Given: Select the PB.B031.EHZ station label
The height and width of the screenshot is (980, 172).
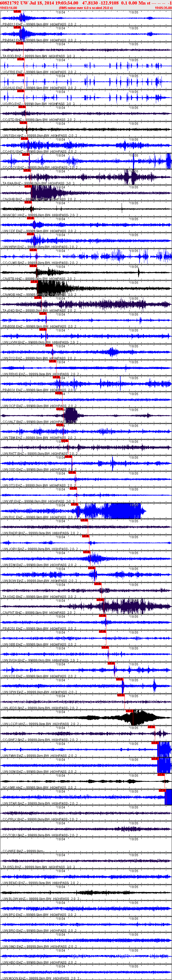Looking at the screenshot, I should [39, 390].
